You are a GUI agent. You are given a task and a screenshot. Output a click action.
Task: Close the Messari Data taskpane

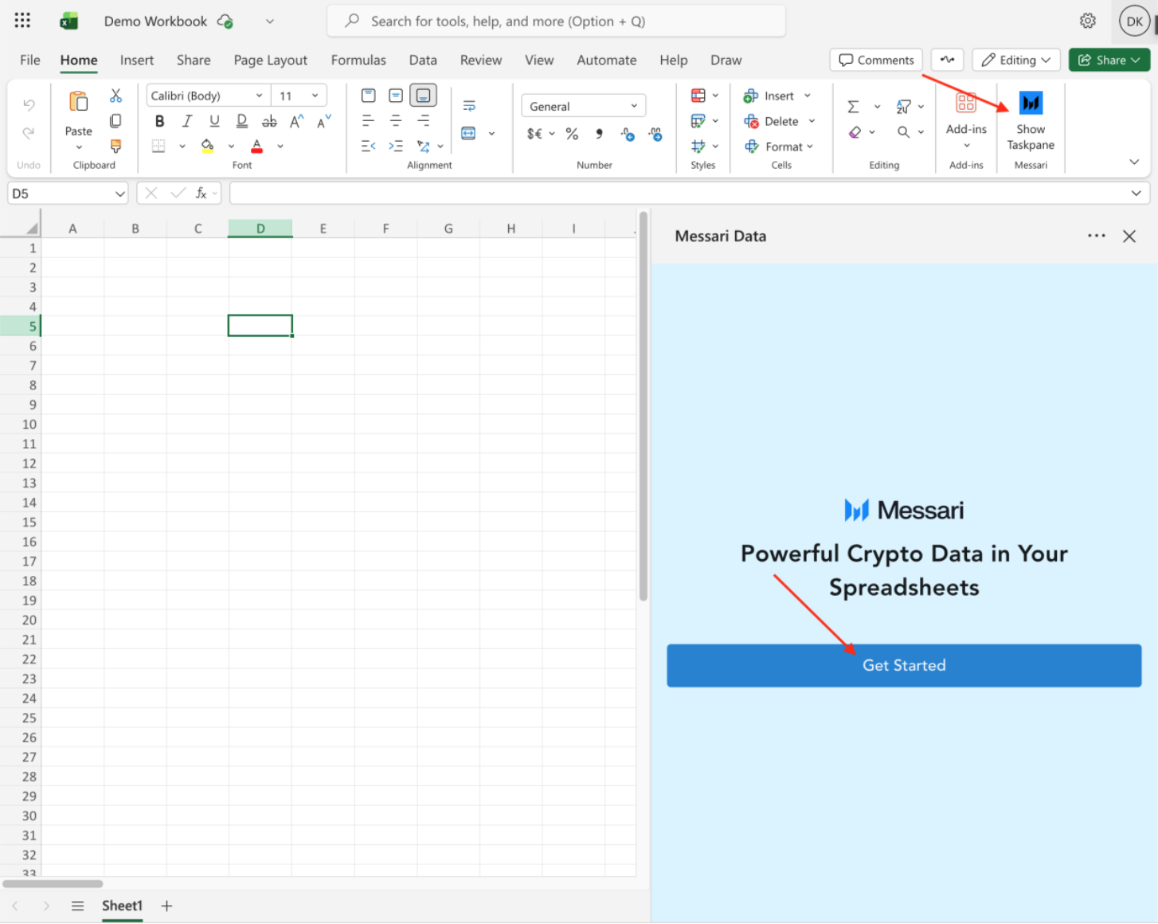1129,236
